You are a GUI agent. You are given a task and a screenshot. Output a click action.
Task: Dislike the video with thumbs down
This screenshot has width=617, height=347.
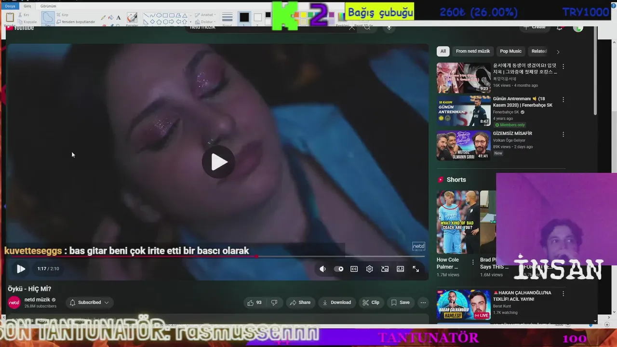[x=274, y=303]
